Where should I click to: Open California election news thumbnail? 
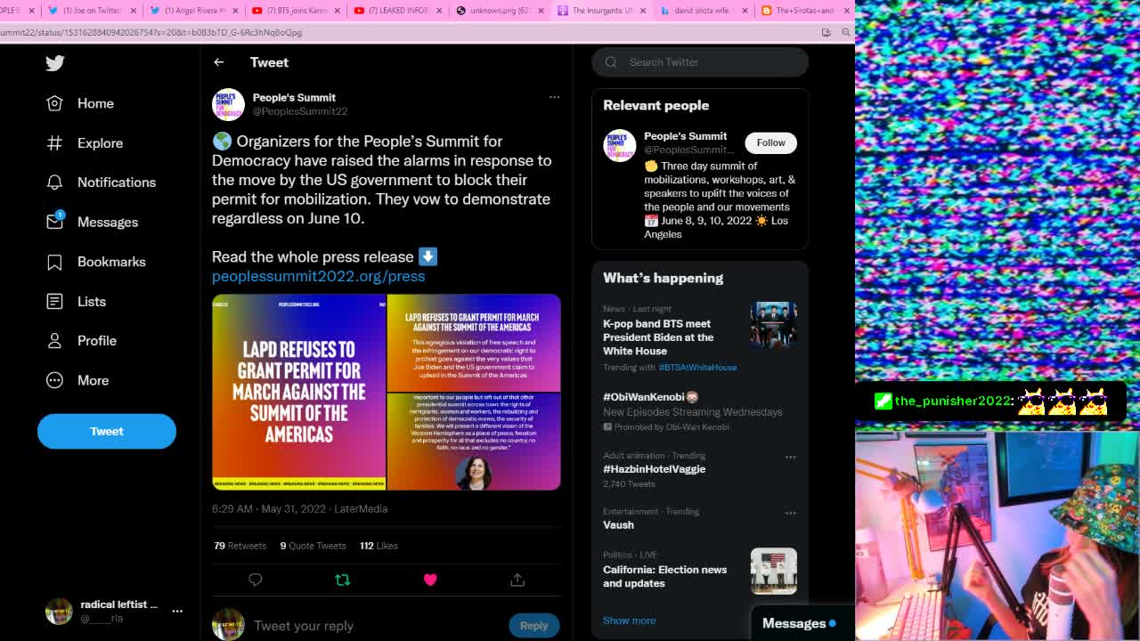click(x=773, y=571)
